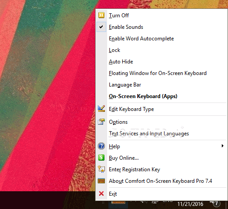
Task: Uncheck the Enable Sounds checkmark
Action: tap(101, 27)
